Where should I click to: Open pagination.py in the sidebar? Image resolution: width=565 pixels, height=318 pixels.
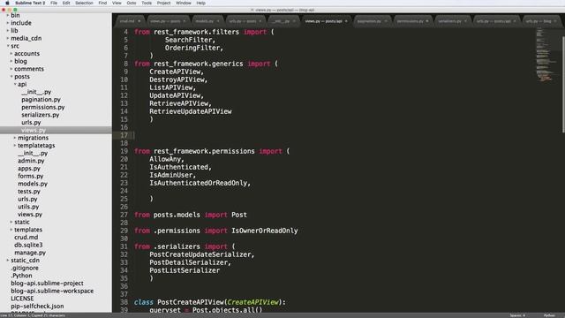click(x=41, y=100)
